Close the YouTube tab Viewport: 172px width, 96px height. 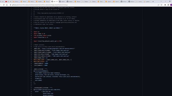coord(11,2)
